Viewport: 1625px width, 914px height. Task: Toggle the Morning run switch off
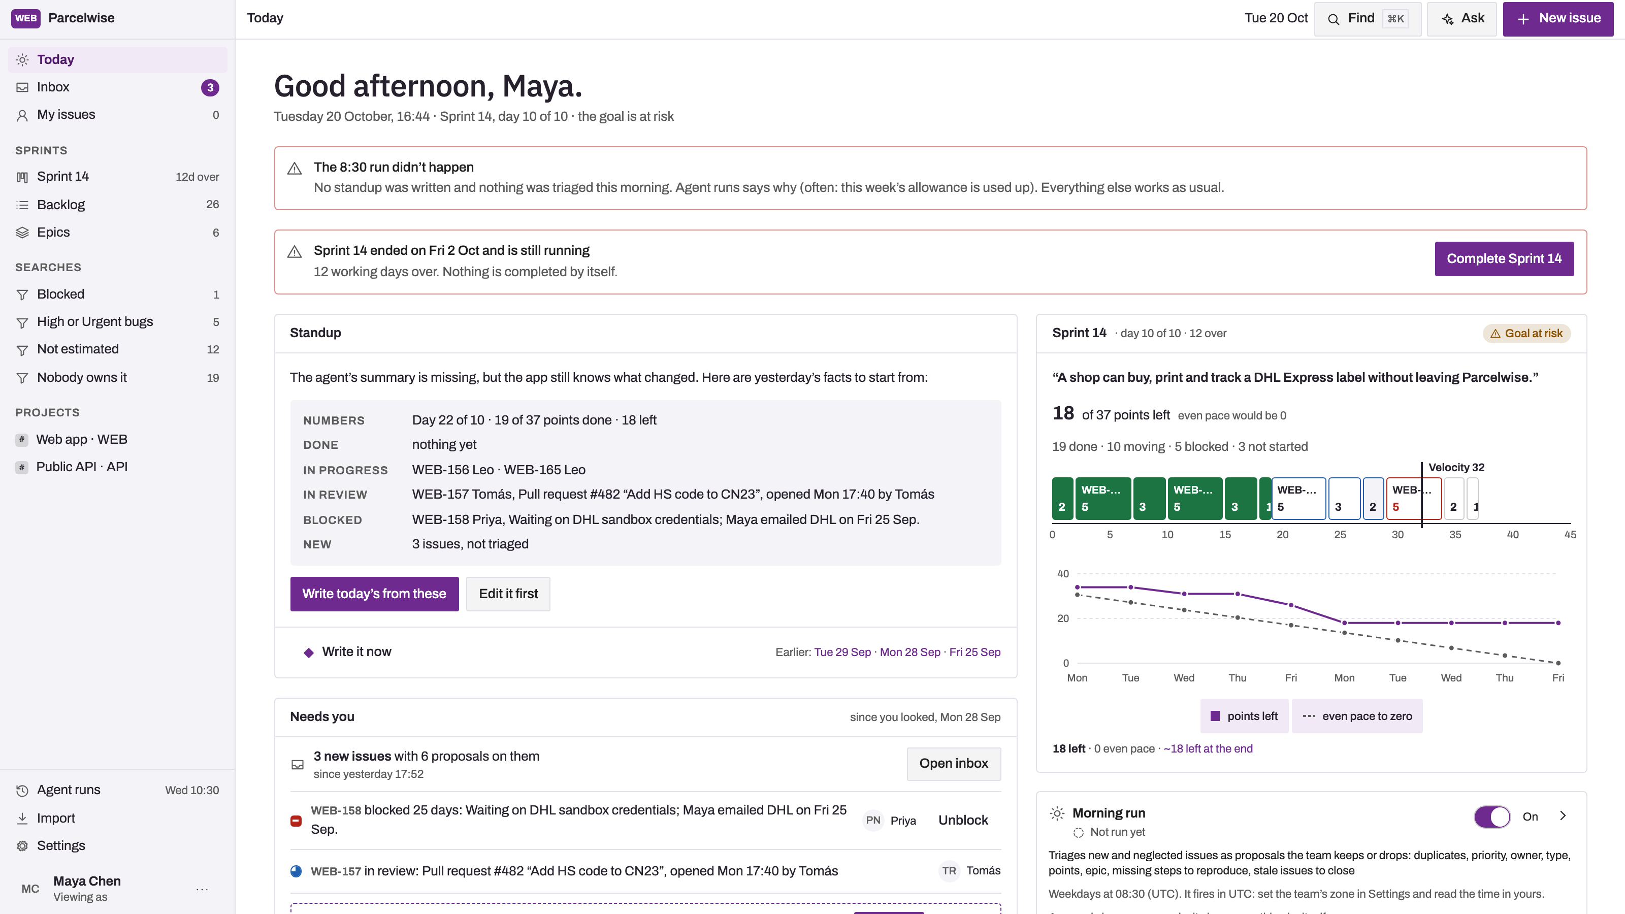click(x=1492, y=817)
